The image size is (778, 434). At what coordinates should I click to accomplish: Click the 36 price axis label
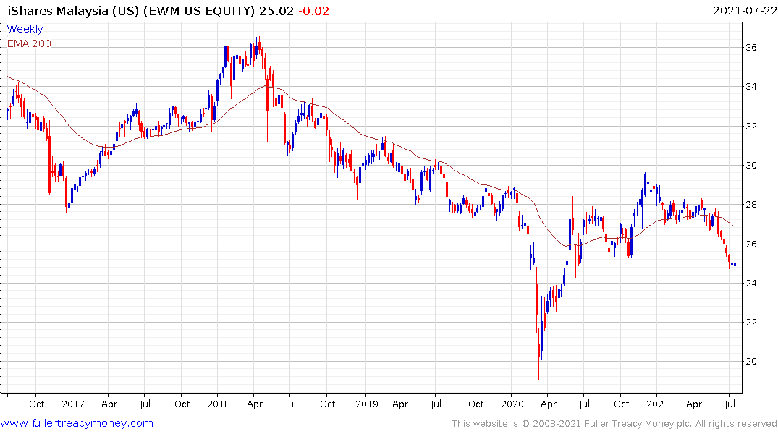(x=751, y=48)
